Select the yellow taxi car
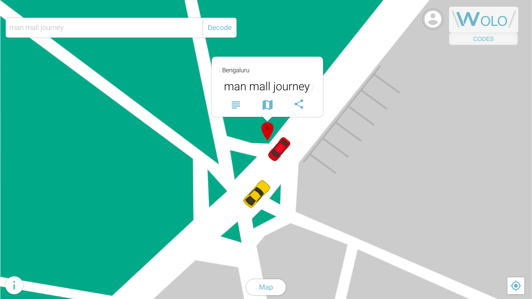This screenshot has height=299, width=532. [256, 194]
